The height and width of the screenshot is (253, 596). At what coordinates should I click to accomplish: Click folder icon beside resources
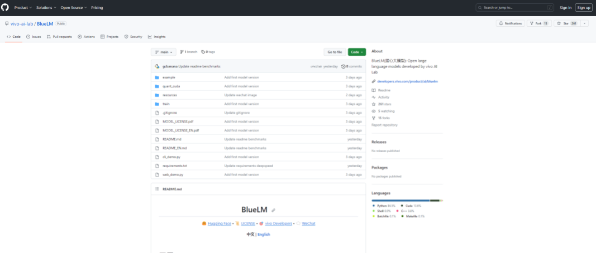157,95
